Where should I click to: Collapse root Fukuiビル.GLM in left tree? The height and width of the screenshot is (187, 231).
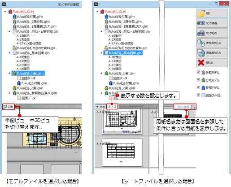[5, 12]
